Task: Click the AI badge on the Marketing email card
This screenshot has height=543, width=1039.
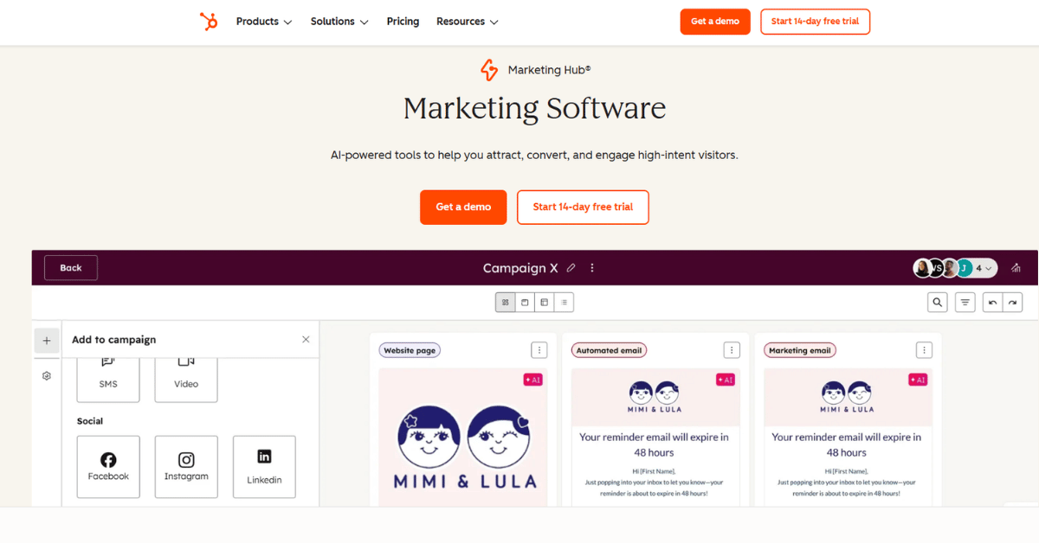Action: point(917,380)
